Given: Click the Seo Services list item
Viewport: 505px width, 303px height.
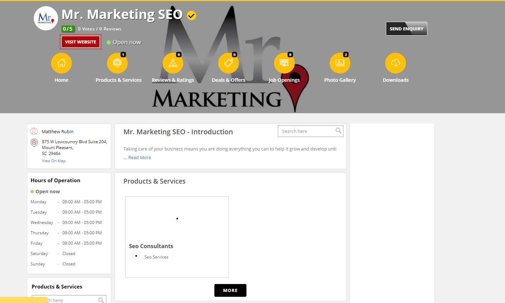Looking at the screenshot, I should point(156,257).
